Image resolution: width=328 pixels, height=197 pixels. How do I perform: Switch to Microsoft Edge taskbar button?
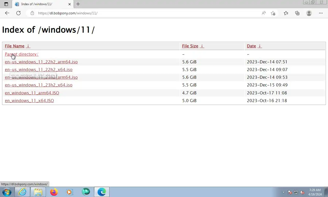tap(102, 192)
